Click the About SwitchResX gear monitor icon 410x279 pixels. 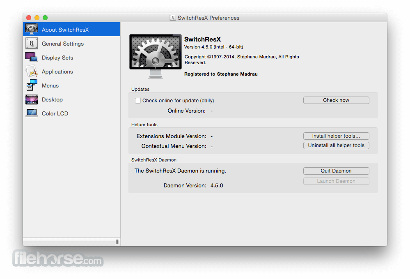point(32,29)
